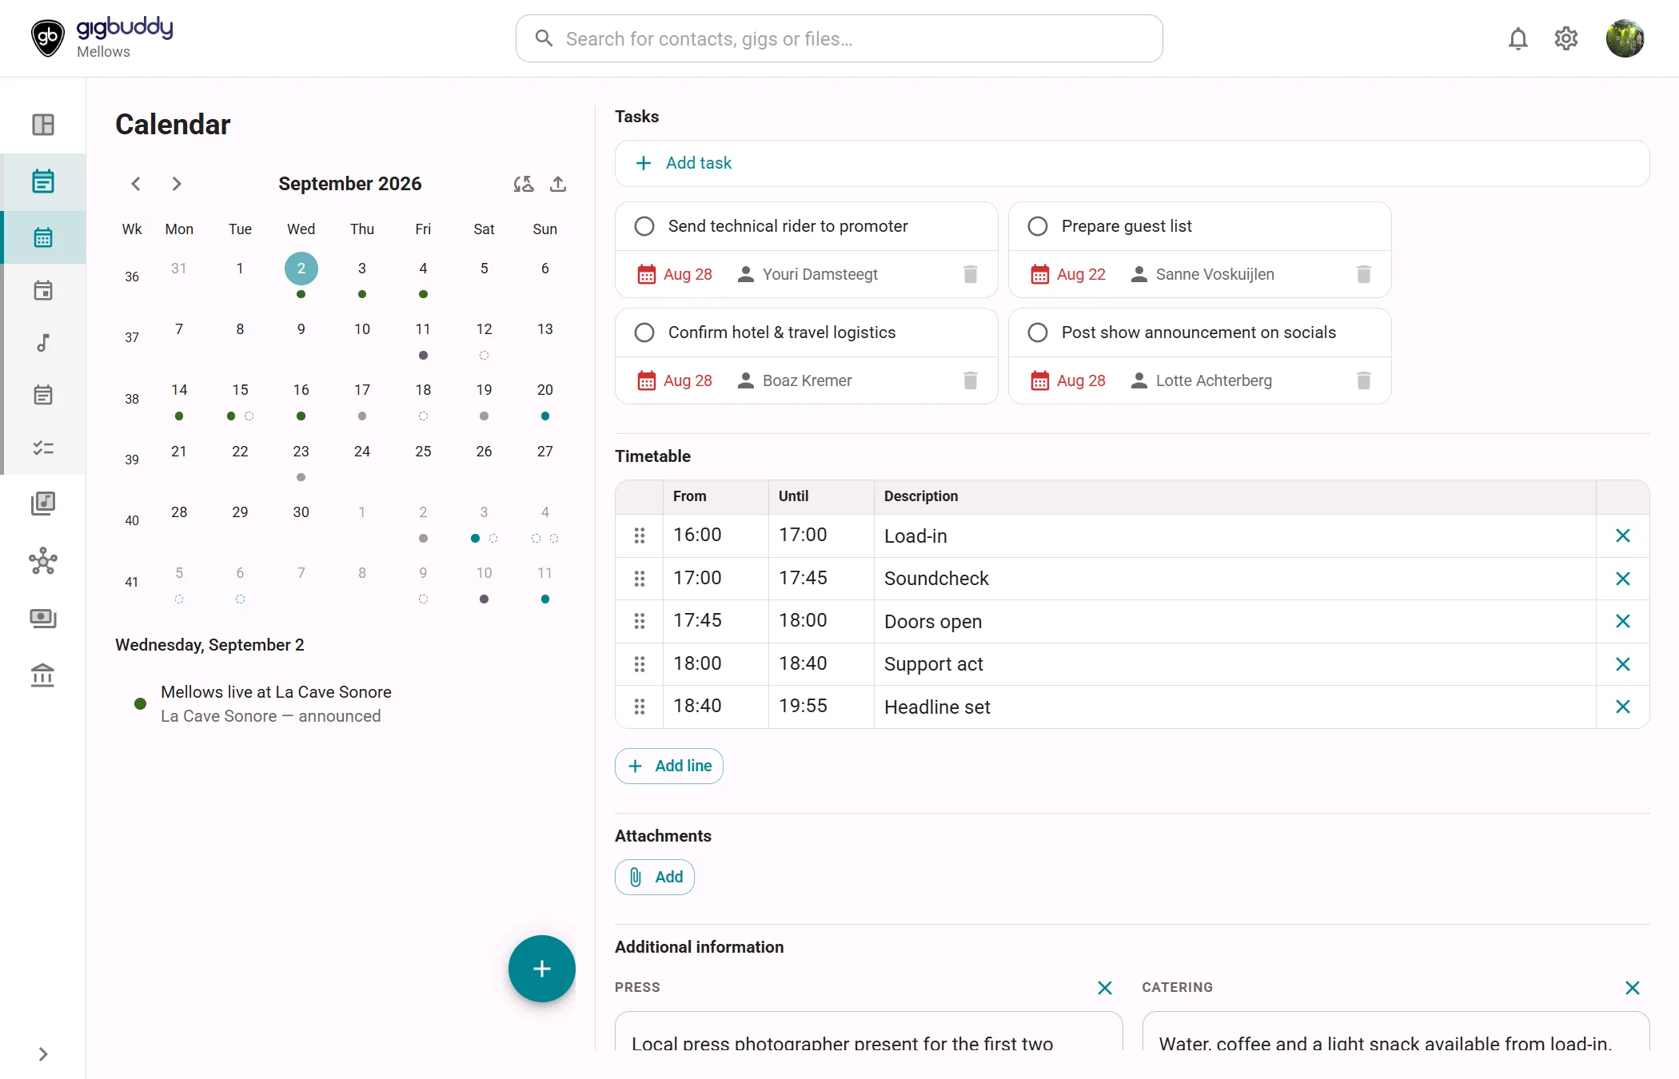Viewport: 1679px width, 1079px height.
Task: Open the checklist tasks sidebar icon
Action: coord(43,448)
